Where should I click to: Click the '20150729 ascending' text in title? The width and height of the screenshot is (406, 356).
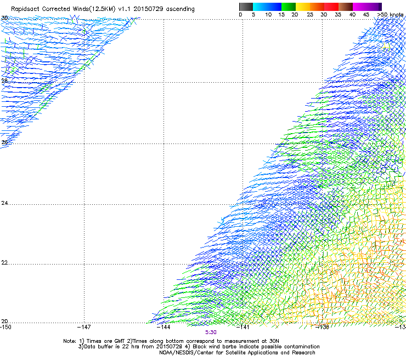[164, 9]
